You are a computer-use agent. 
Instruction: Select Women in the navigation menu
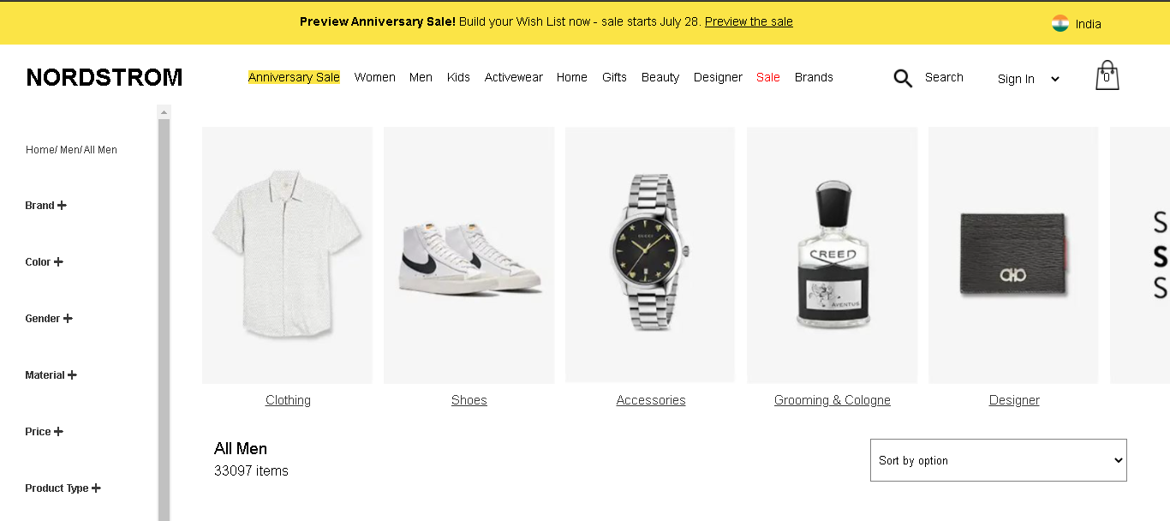pos(374,77)
